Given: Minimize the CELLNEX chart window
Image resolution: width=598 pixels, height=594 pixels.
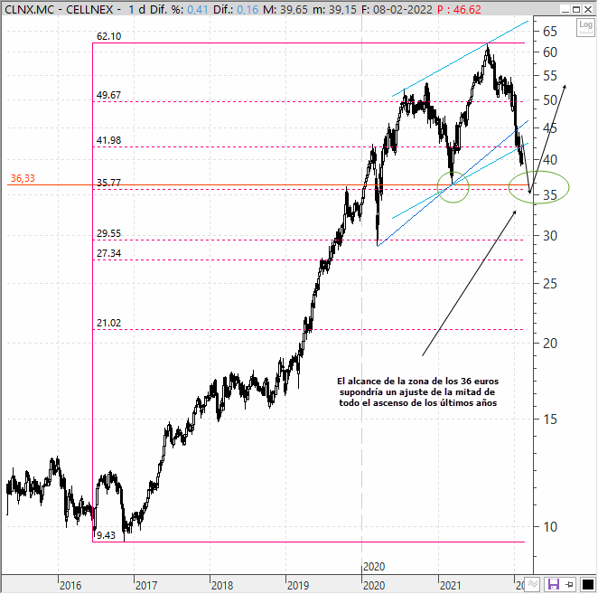Looking at the screenshot, I should pos(565,9).
